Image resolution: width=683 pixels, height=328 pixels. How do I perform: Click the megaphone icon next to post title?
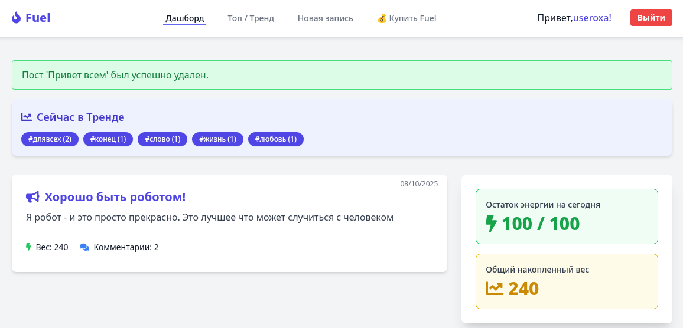[32, 197]
